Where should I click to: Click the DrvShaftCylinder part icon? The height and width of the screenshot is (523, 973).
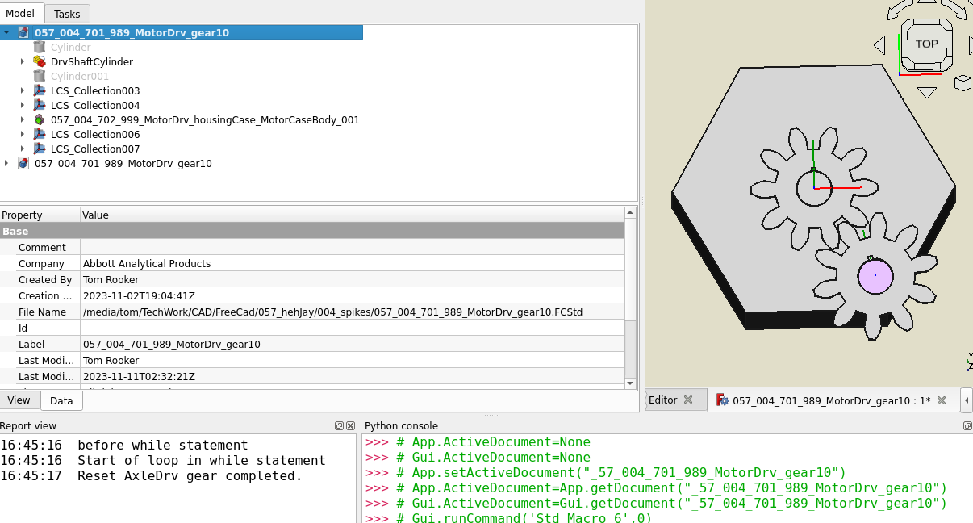click(x=39, y=61)
